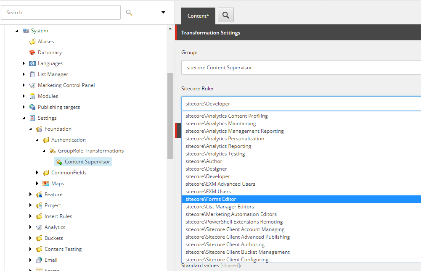Expand the Modules node

pos(24,96)
